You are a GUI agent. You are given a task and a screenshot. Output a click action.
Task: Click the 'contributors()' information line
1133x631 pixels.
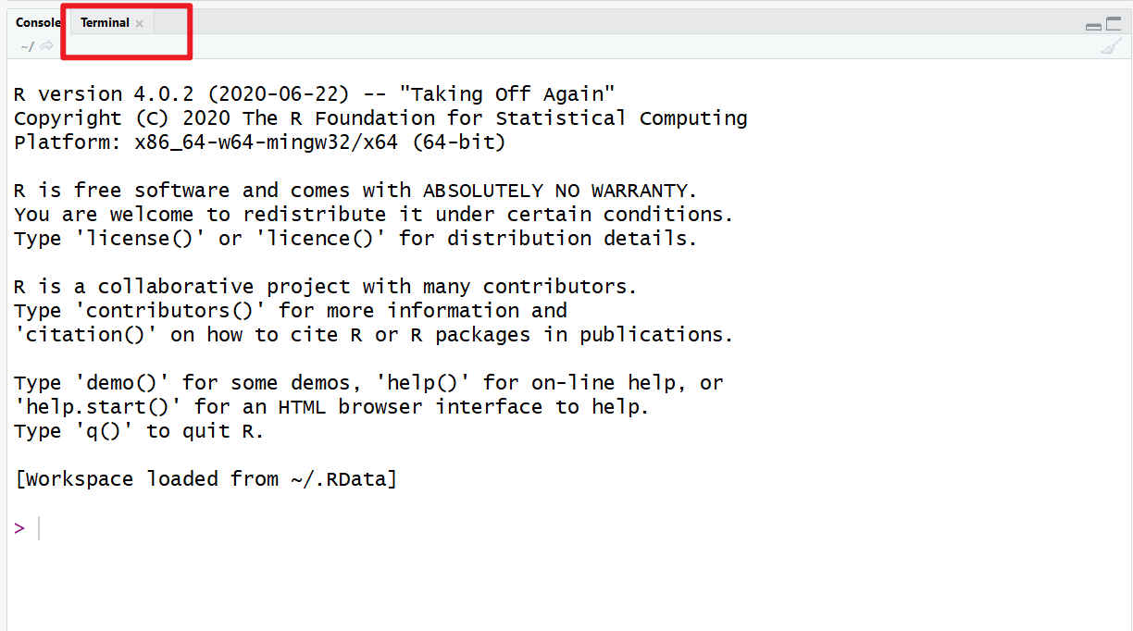(291, 311)
